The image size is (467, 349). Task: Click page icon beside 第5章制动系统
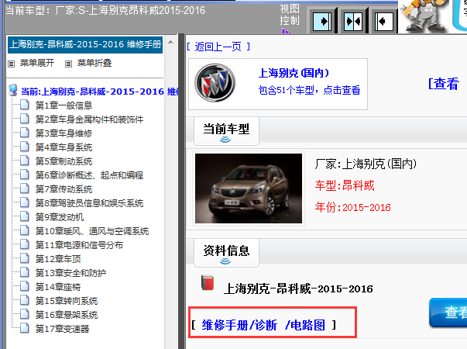coord(25,161)
